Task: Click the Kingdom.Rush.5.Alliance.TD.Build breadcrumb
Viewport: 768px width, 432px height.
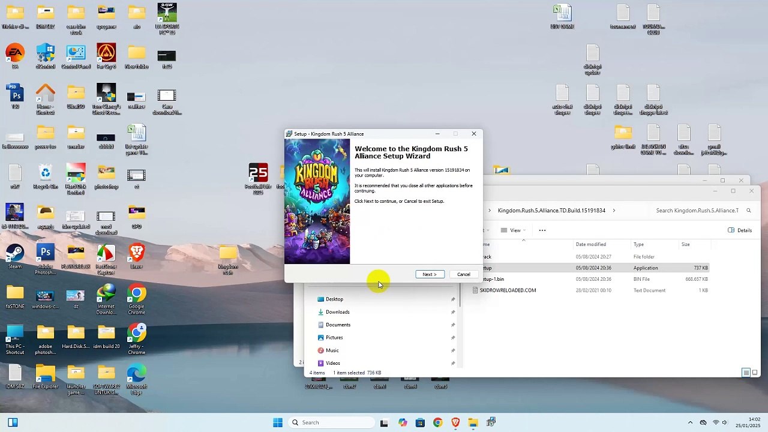Action: 551,211
